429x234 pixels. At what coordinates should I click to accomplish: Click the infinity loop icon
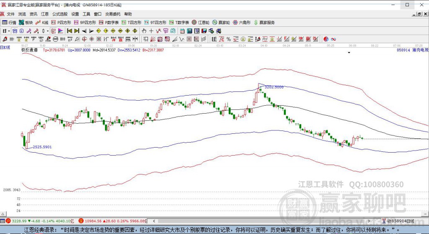tap(333, 39)
